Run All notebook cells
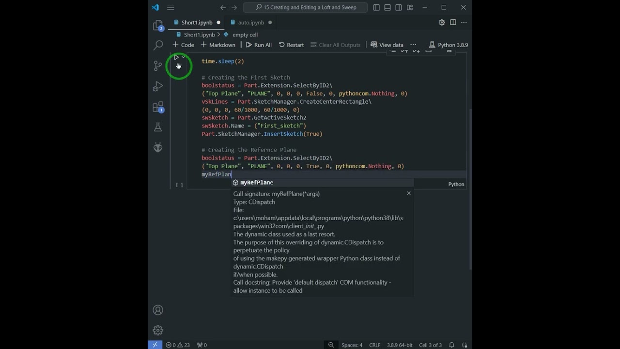This screenshot has width=620, height=349. click(259, 45)
